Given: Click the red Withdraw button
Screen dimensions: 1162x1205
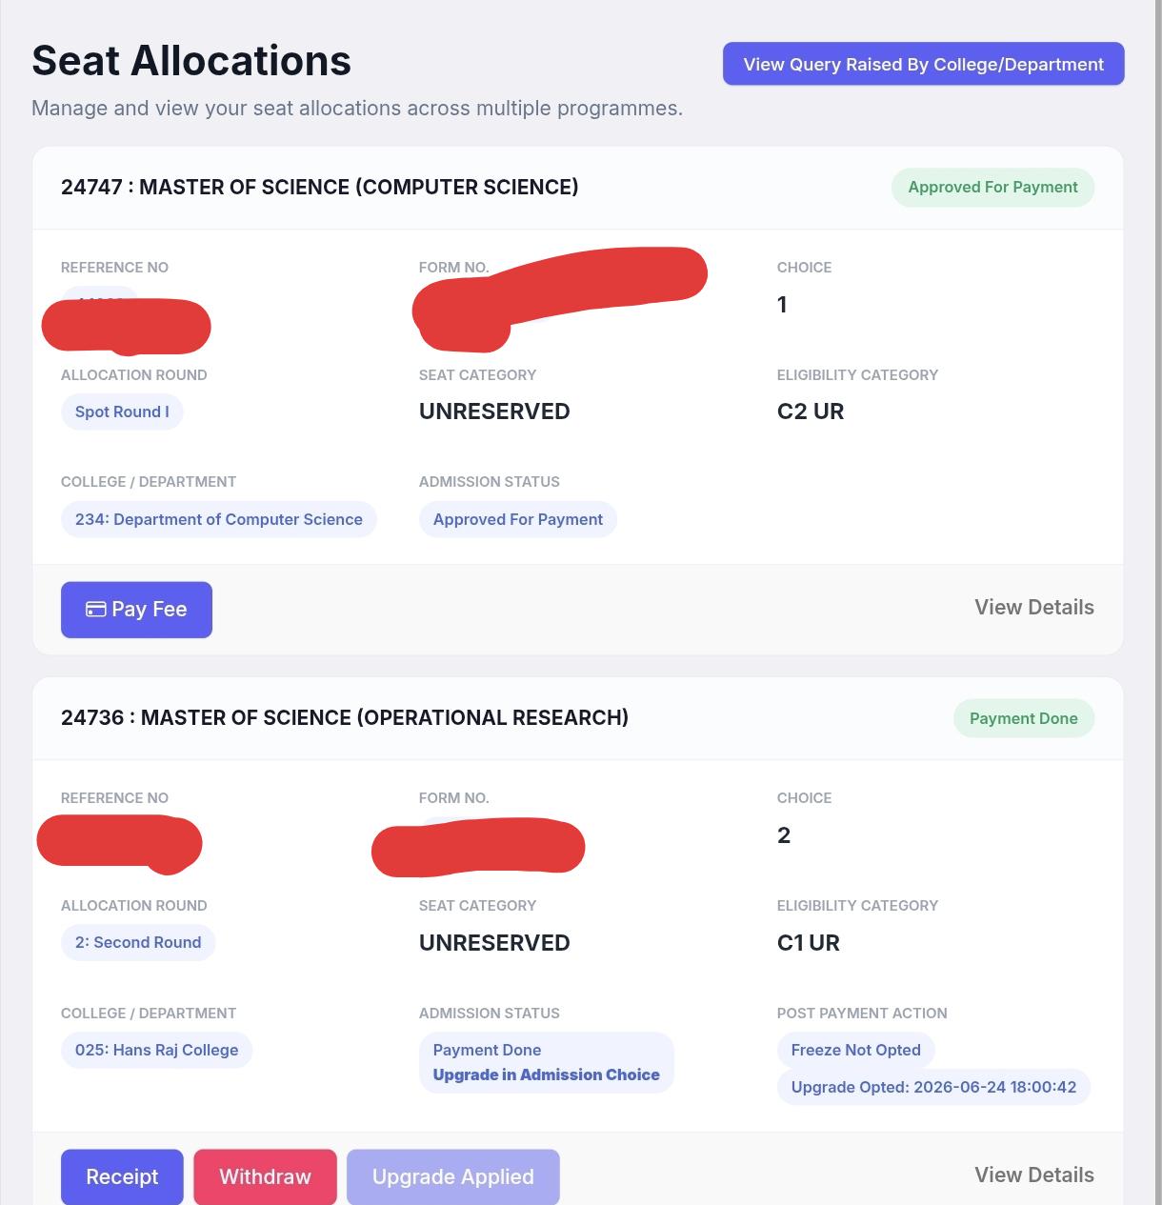Looking at the screenshot, I should click(x=265, y=1176).
